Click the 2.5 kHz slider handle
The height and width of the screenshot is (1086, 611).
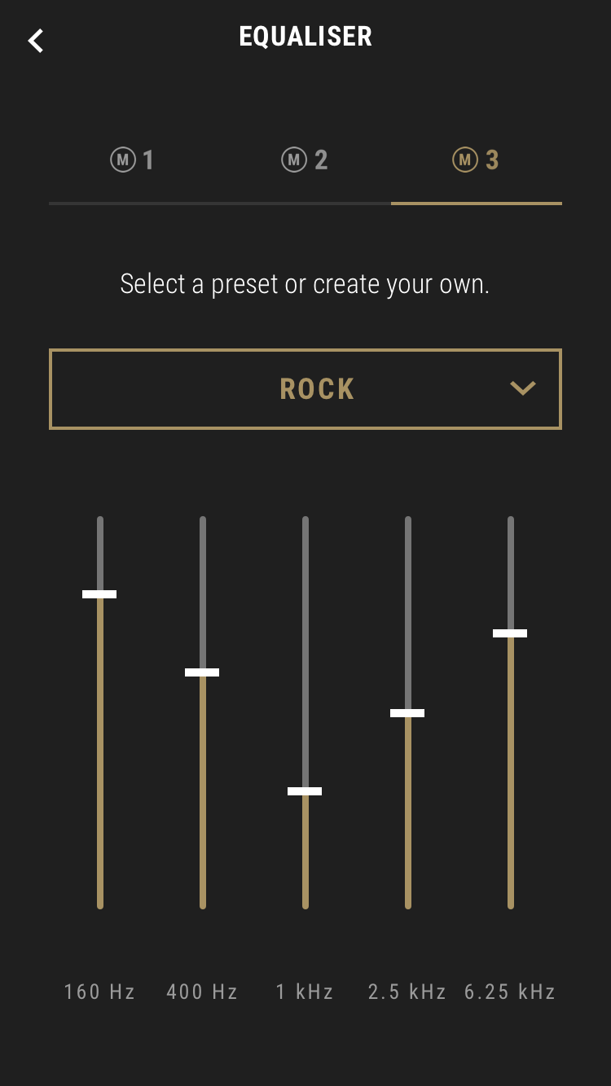tap(407, 713)
